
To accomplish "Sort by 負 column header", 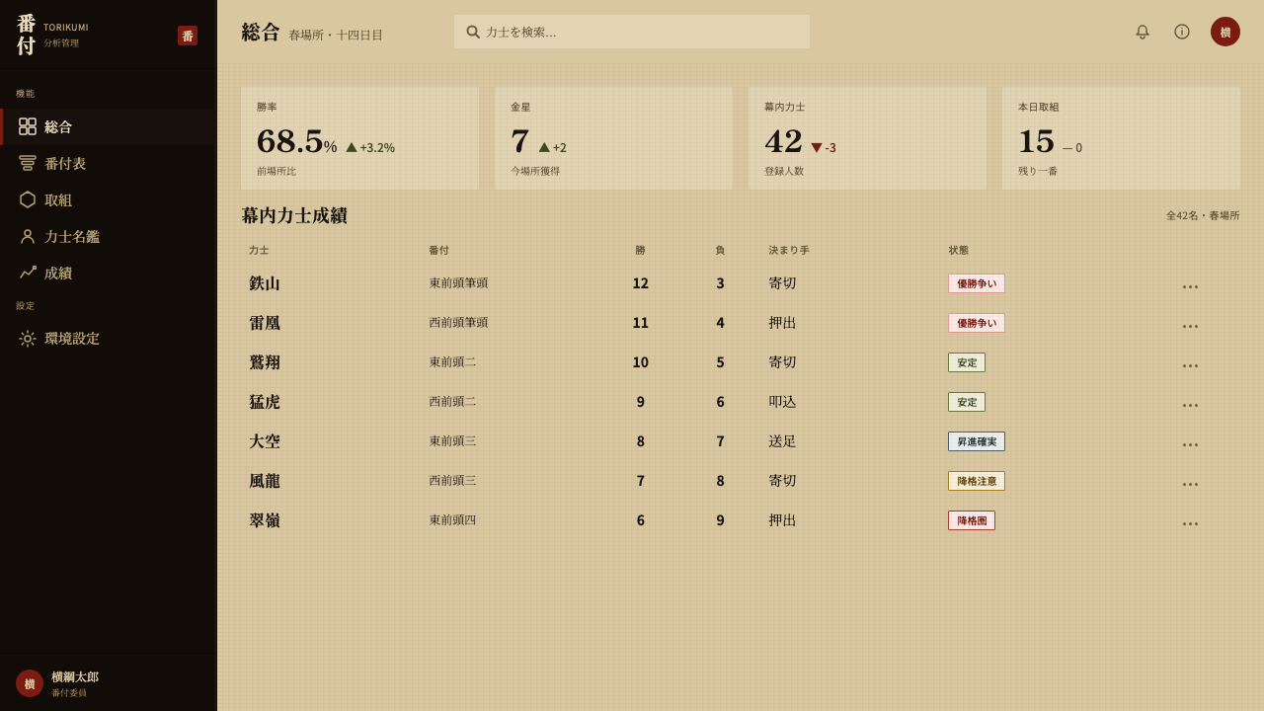I will point(720,251).
